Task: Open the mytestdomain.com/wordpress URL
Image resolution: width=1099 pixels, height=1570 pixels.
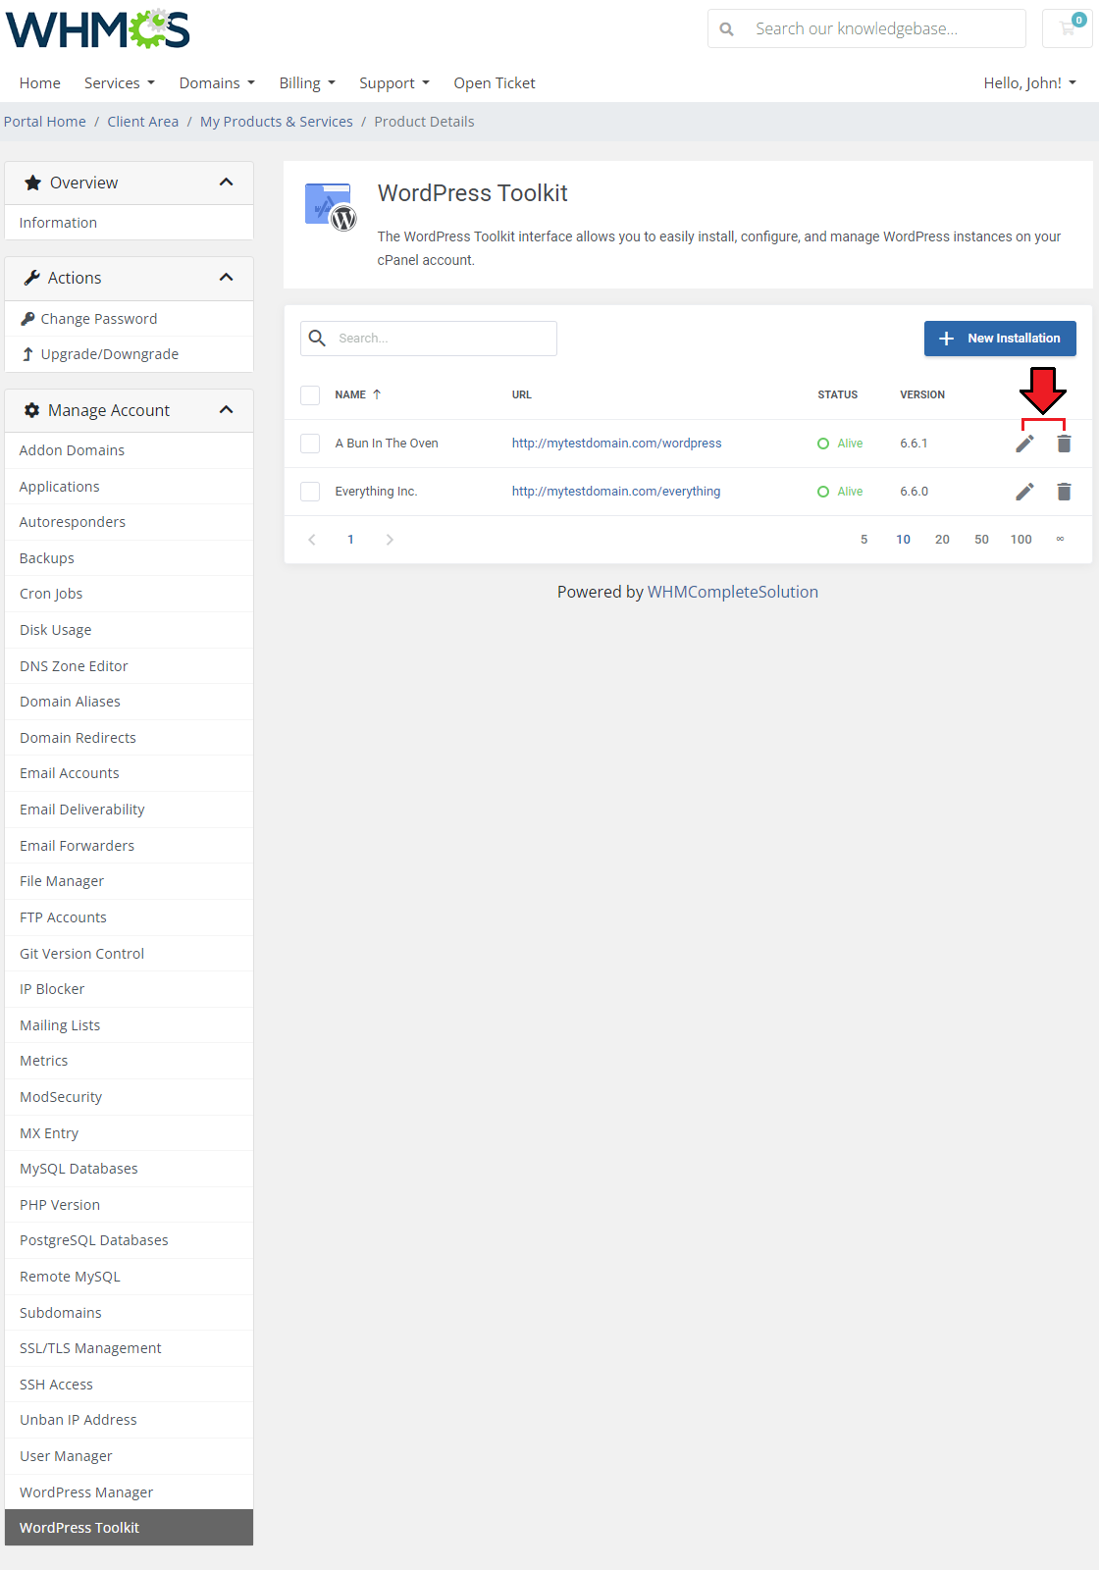Action: coord(616,444)
